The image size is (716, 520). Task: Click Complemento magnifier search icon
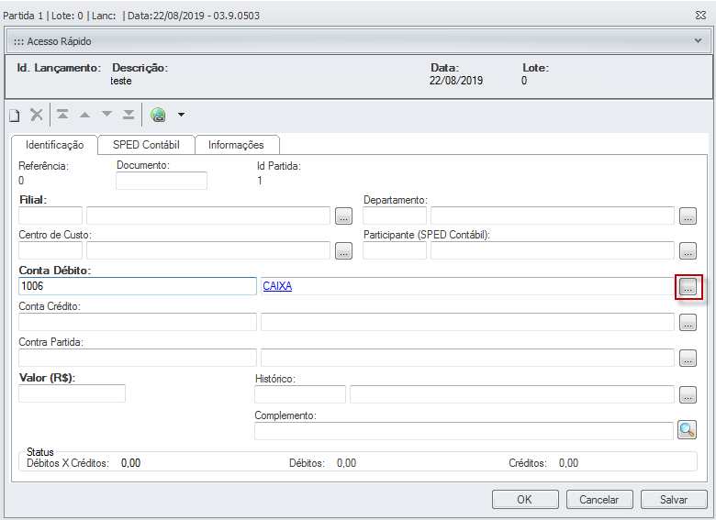click(x=688, y=430)
